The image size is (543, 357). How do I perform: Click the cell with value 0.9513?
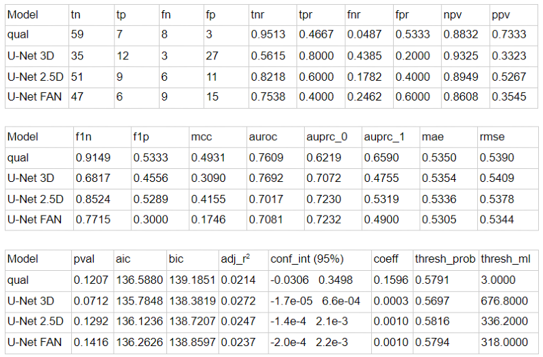266,34
